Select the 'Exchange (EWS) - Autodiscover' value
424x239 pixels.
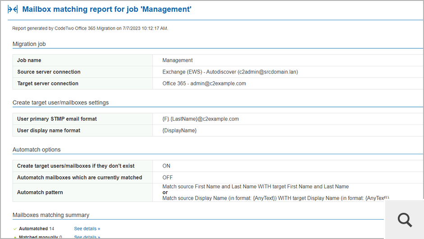click(230, 72)
